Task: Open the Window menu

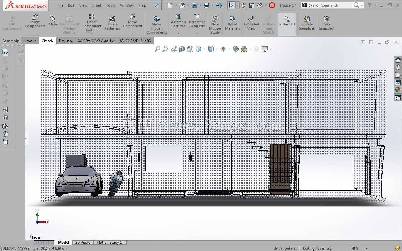Action: coord(127,5)
